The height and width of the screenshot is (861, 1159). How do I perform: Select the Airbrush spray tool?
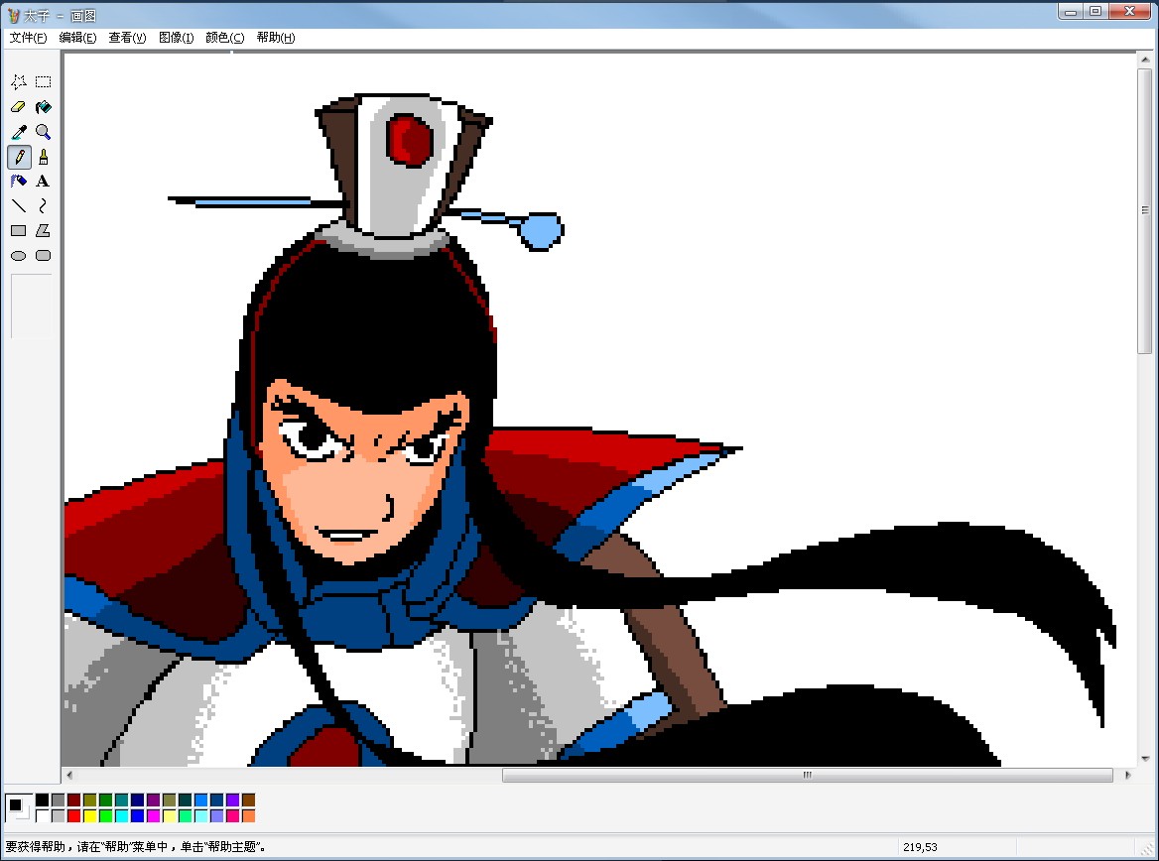tap(19, 182)
